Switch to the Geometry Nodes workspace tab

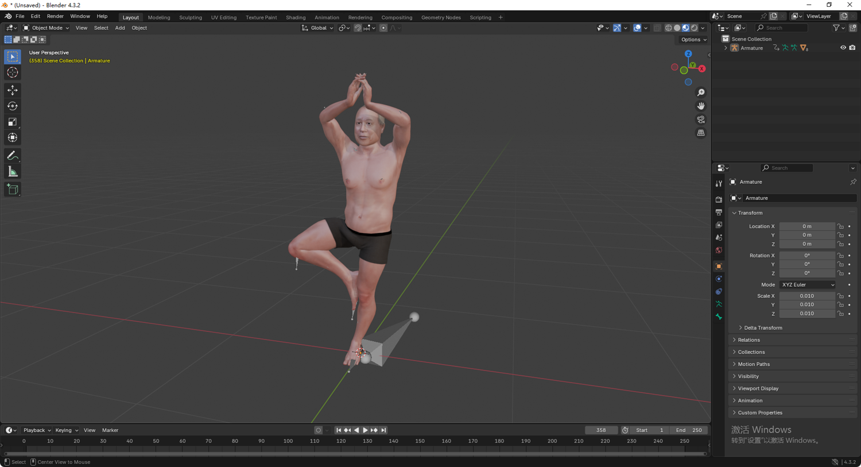point(441,17)
